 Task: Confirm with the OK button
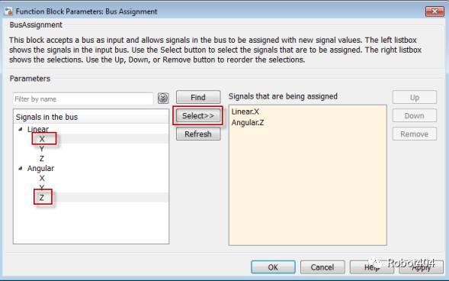click(x=273, y=267)
